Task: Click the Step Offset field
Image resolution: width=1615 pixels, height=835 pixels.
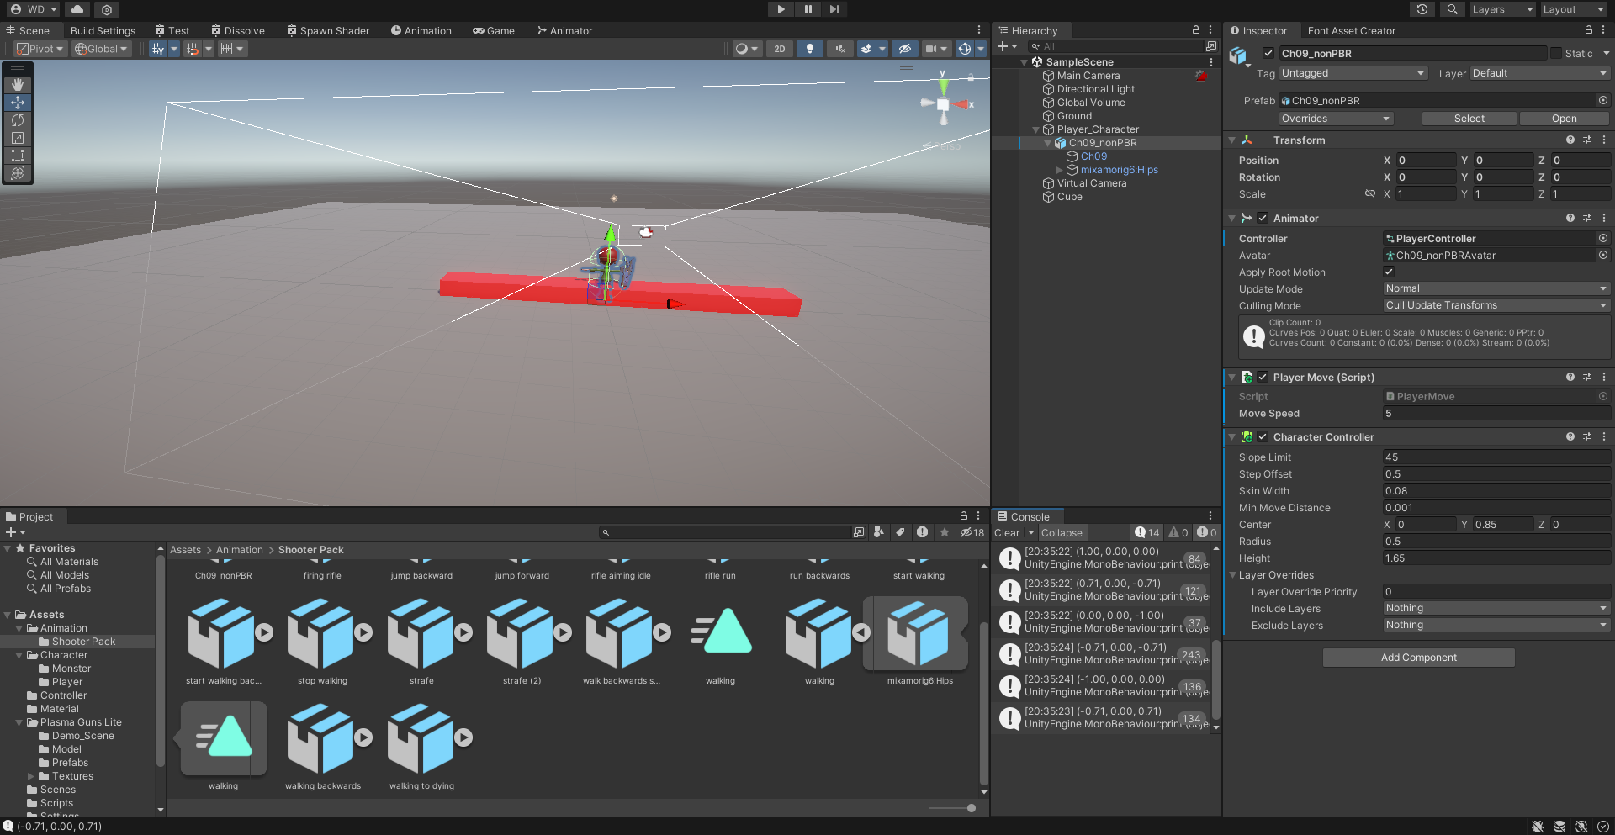Action: tap(1496, 473)
